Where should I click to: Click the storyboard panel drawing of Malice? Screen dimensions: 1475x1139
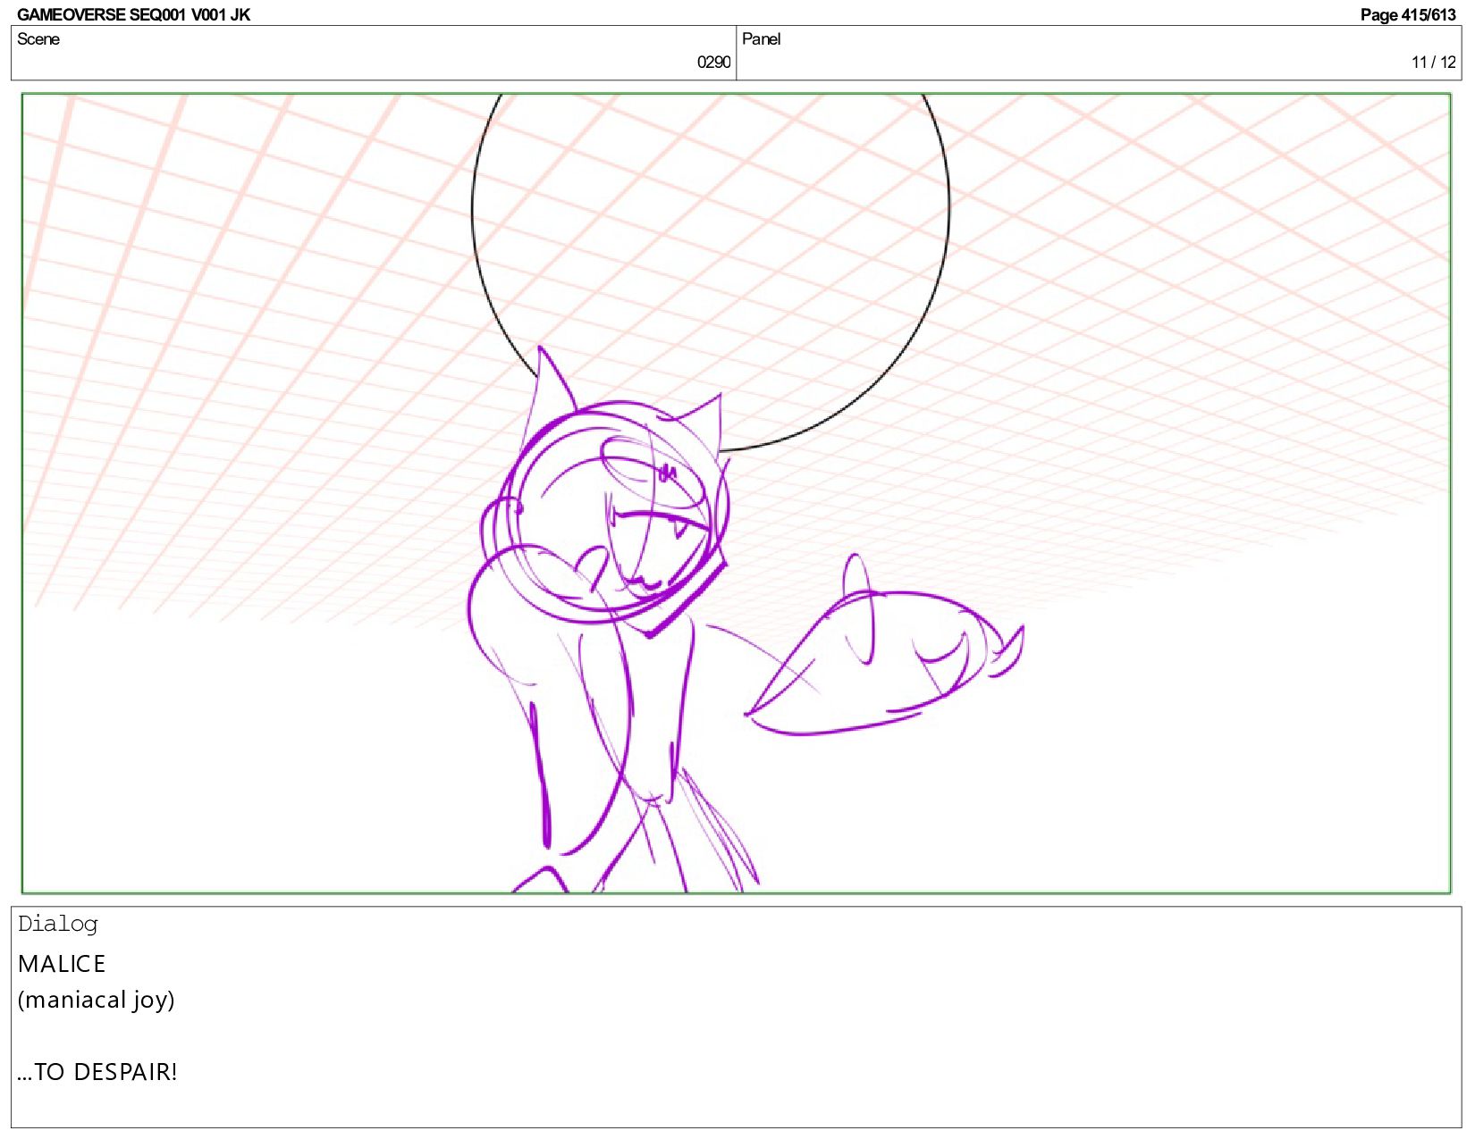click(x=736, y=493)
